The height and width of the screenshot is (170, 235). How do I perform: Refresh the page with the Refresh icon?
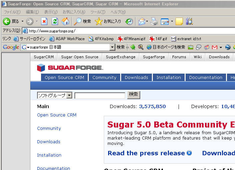click(x=55, y=21)
